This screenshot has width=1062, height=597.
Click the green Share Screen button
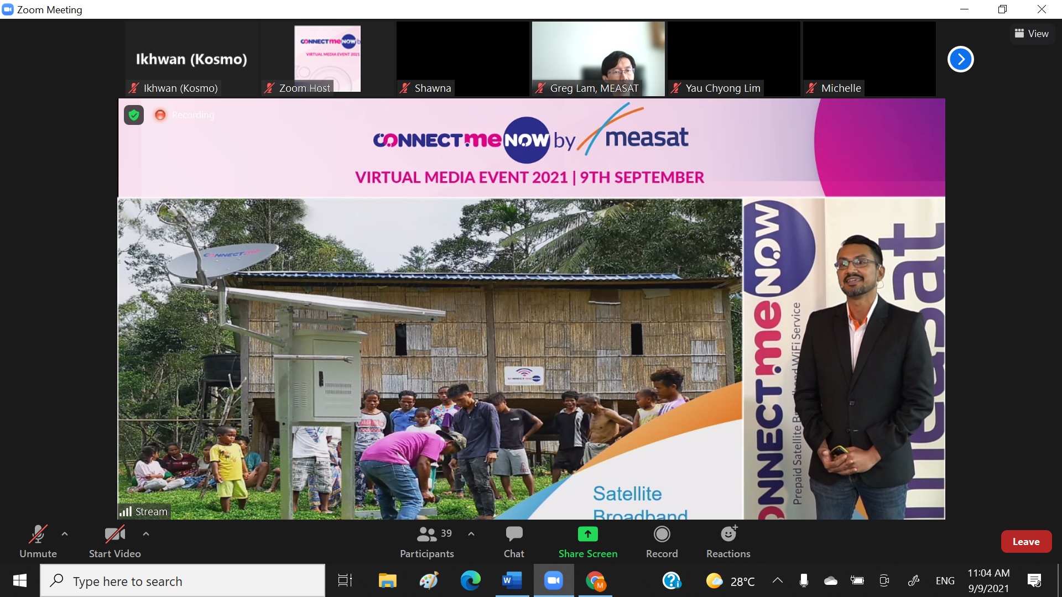pos(587,542)
